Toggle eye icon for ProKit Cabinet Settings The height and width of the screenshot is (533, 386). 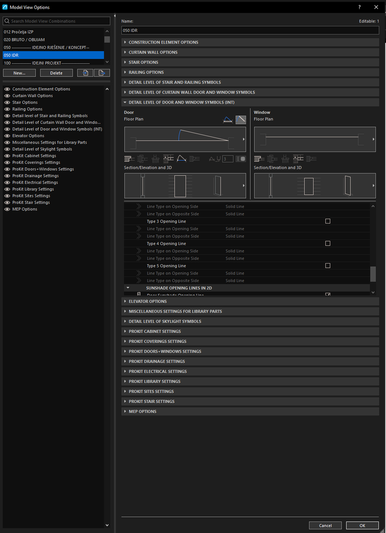(7, 156)
